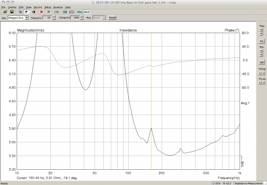Click the Fit button
The height and width of the screenshot is (185, 267).
point(262,41)
